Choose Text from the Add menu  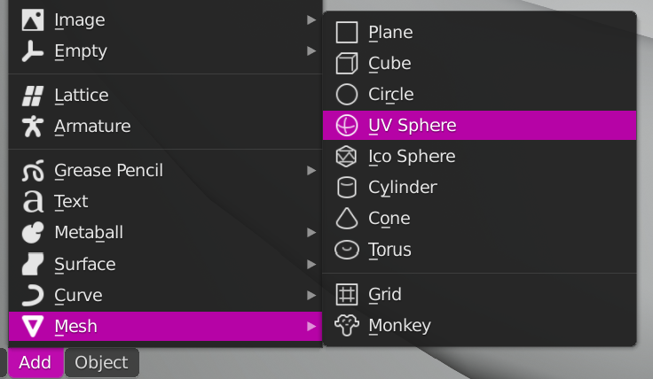point(71,202)
